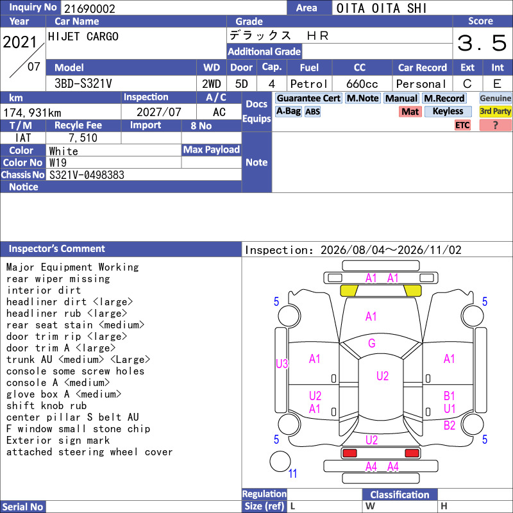This screenshot has height=513, width=513.
Task: Select the comment 'F window small stone chip'
Action: coord(78,428)
